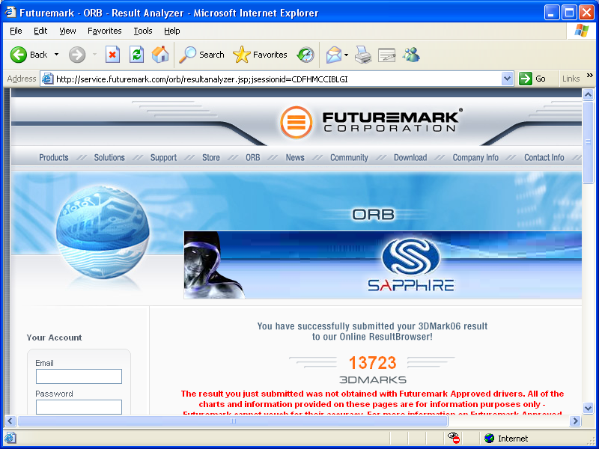This screenshot has height=449, width=599.
Task: Open the View menu
Action: pyautogui.click(x=67, y=31)
